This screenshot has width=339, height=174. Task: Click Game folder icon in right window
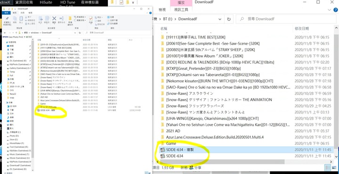(163, 144)
